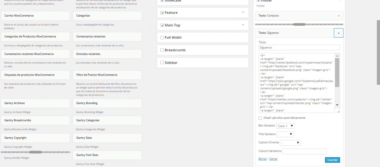Screen dimensions: 380x167
Task: Select Filtro de Precios WooCommerce widget
Action: click(107, 75)
